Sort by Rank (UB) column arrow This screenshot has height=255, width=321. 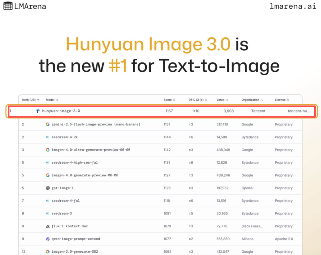(38, 100)
